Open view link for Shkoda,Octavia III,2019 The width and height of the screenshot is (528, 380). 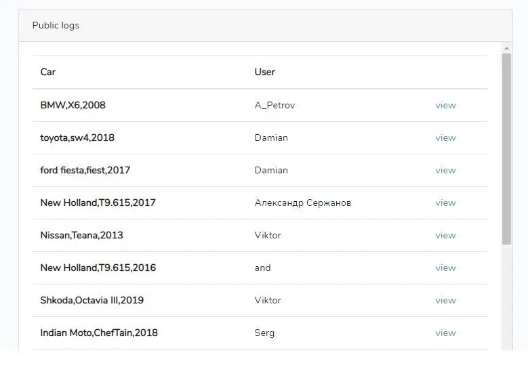tap(445, 300)
